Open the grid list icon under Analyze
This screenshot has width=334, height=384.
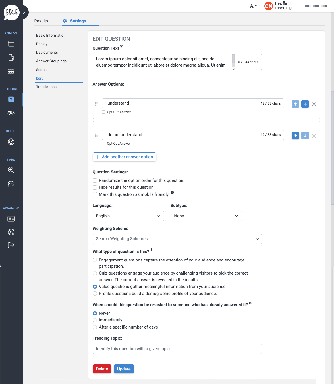pos(11,71)
